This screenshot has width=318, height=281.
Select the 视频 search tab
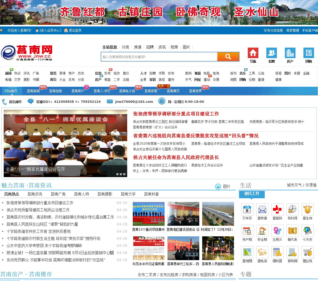coord(174,47)
